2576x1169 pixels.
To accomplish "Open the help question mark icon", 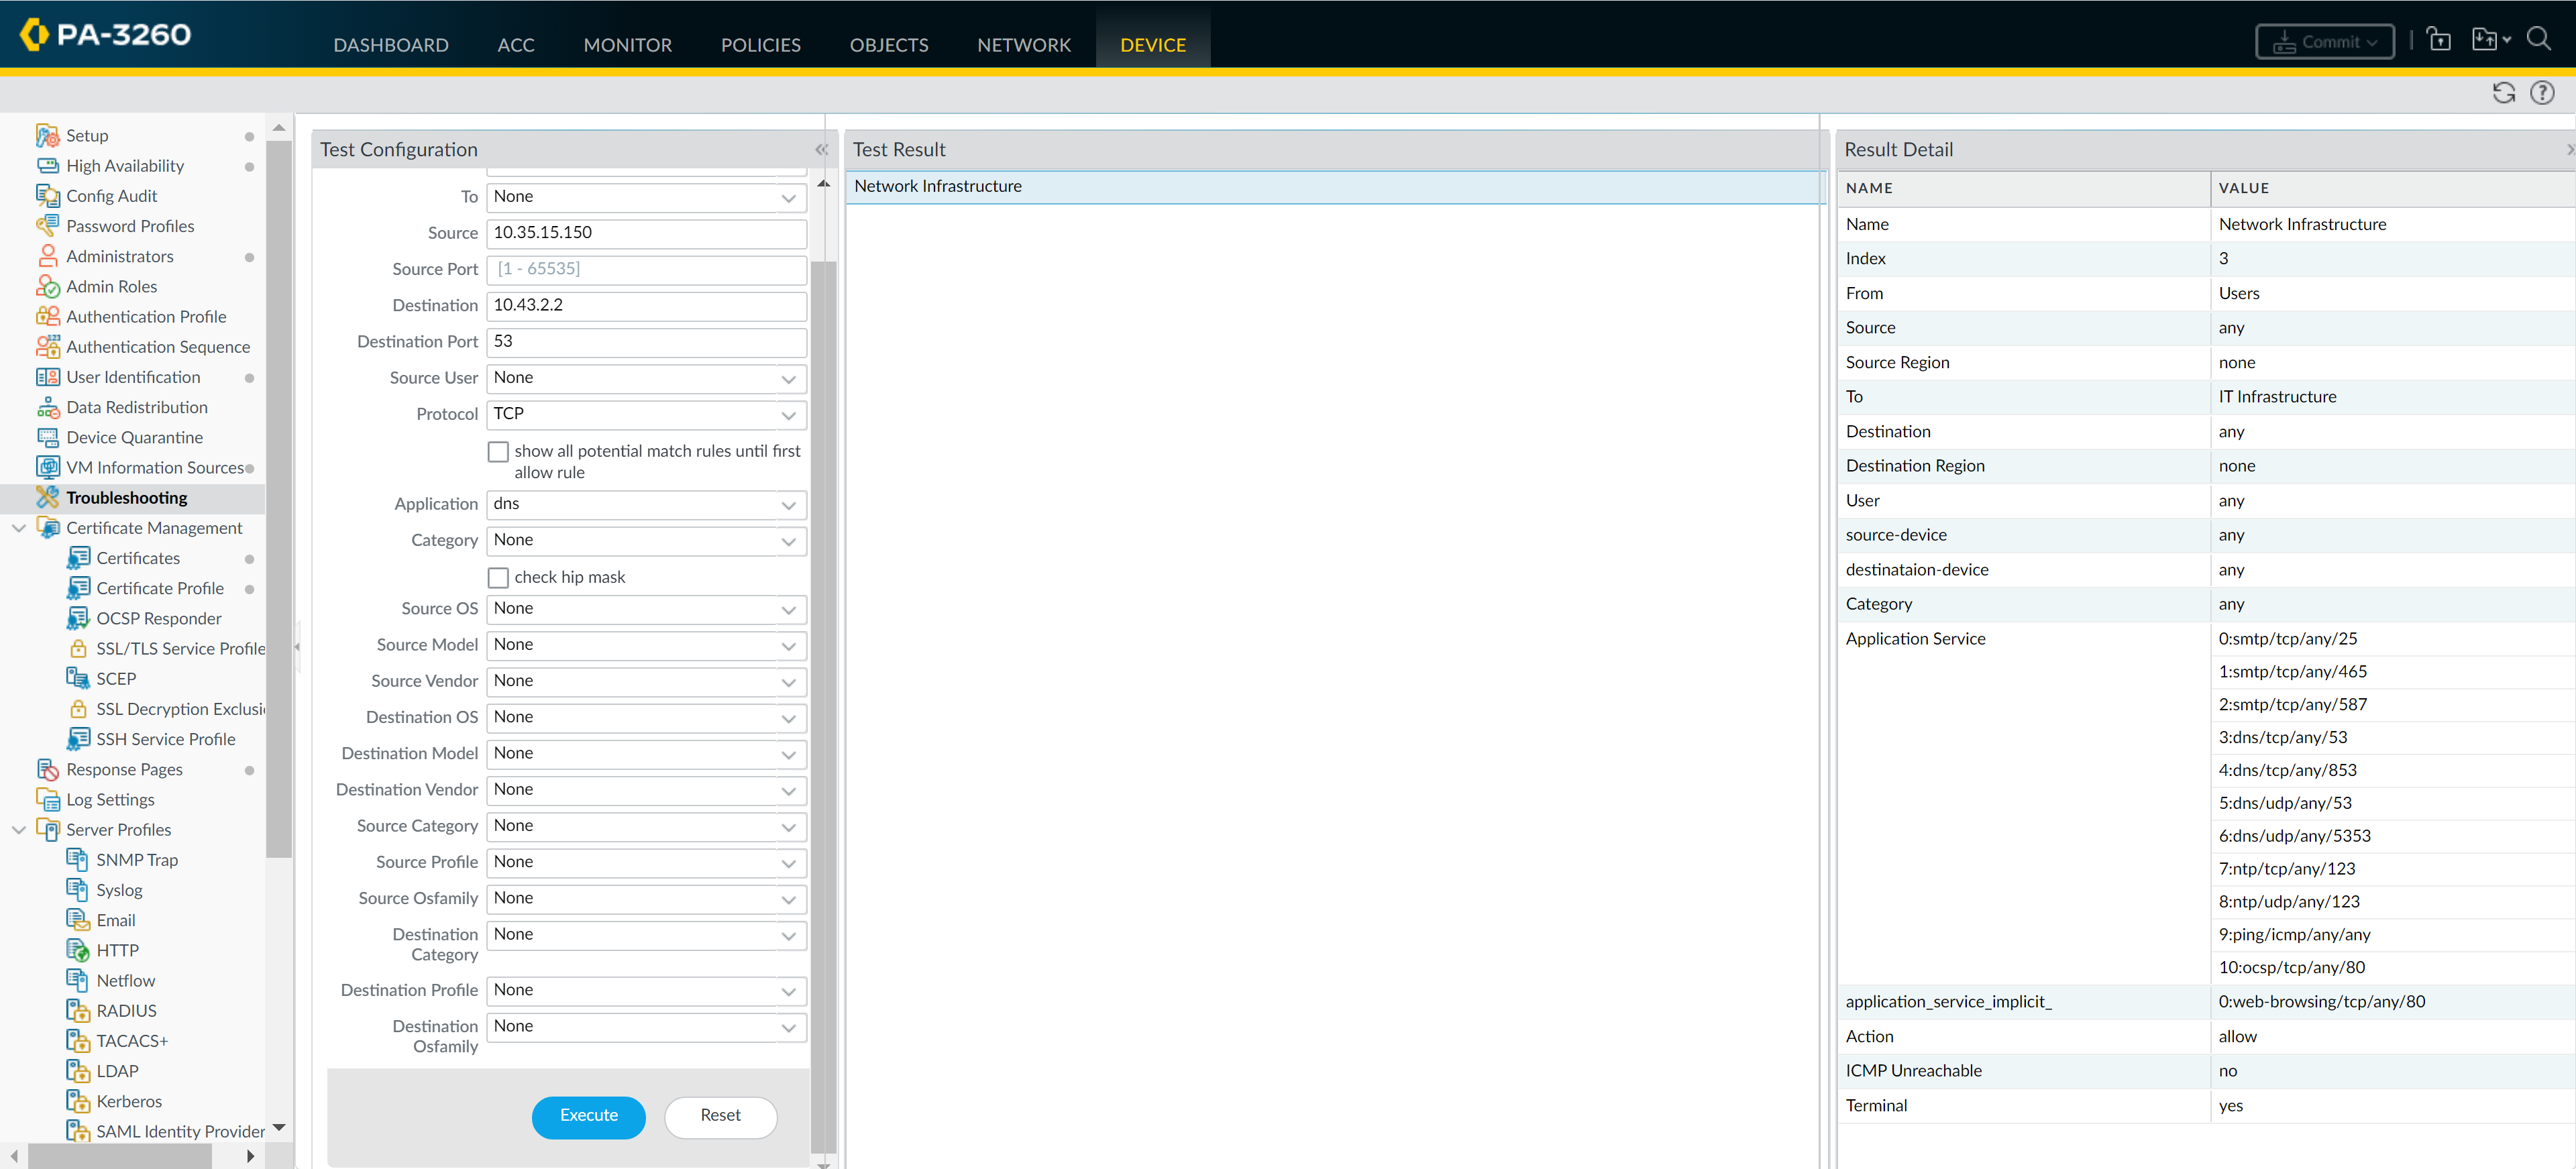I will [x=2541, y=93].
